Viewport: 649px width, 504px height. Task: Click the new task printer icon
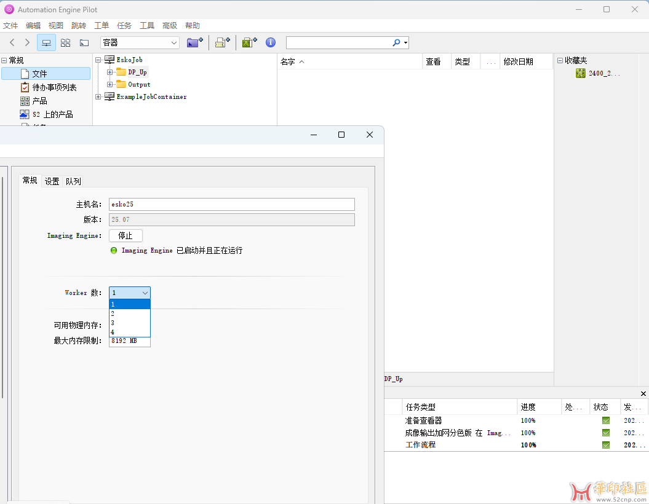222,42
